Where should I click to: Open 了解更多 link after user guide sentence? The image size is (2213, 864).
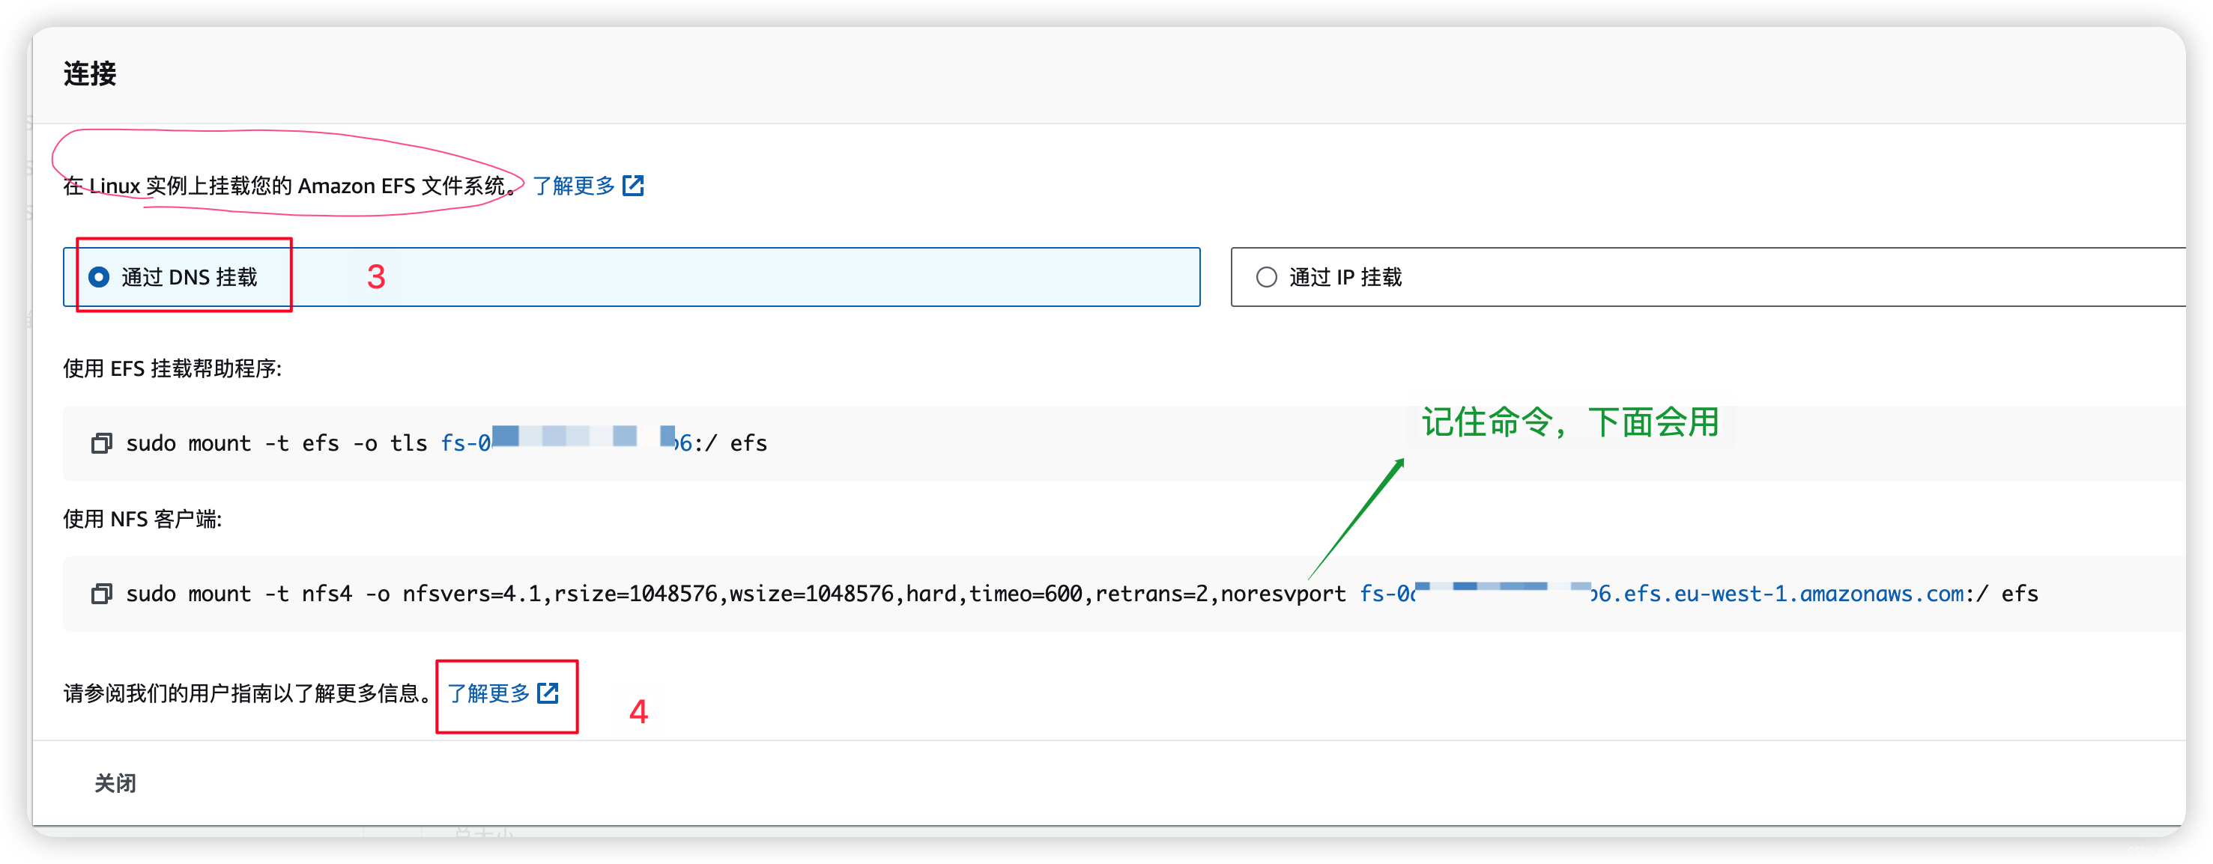[x=488, y=693]
